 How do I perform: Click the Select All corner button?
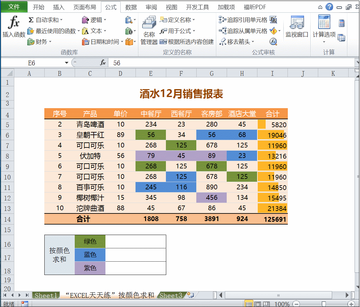tap(8, 73)
